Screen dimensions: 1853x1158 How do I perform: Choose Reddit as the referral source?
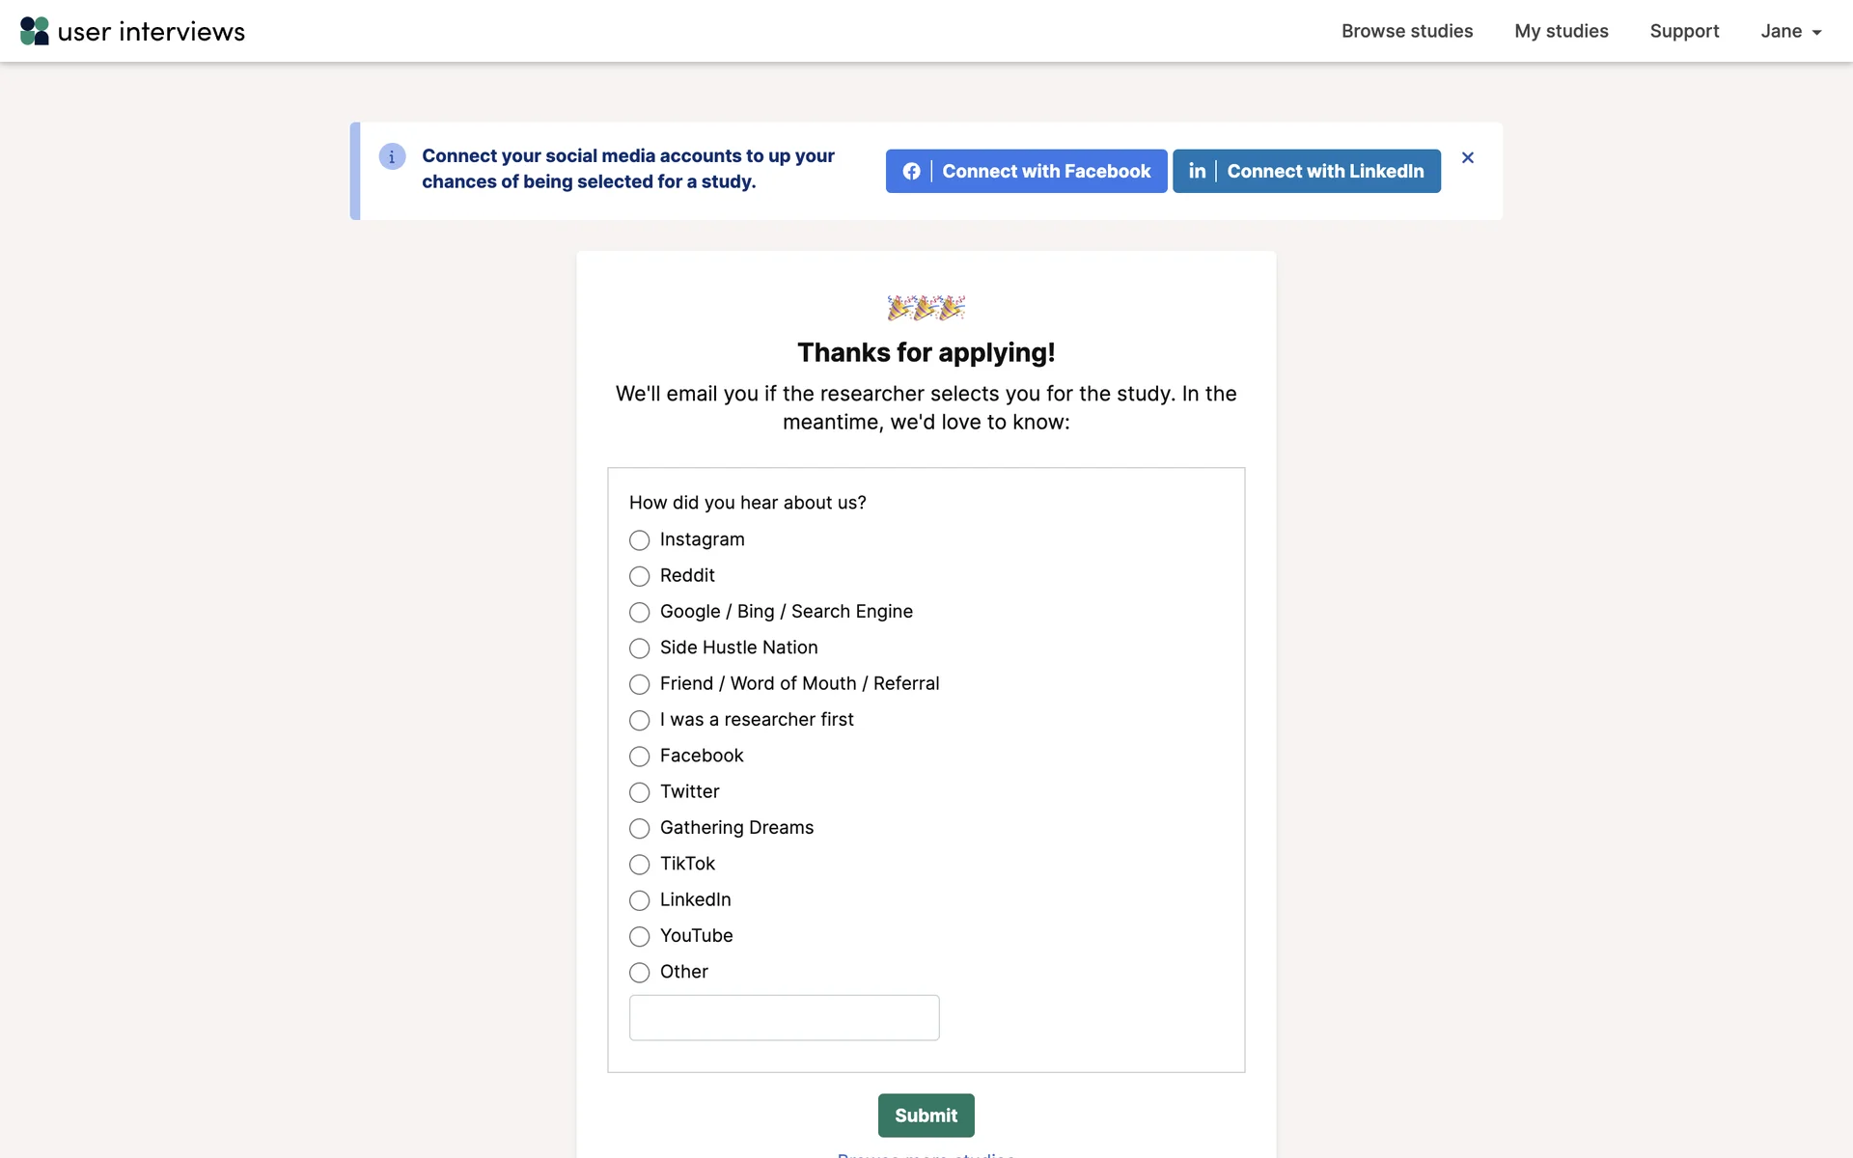pyautogui.click(x=639, y=576)
